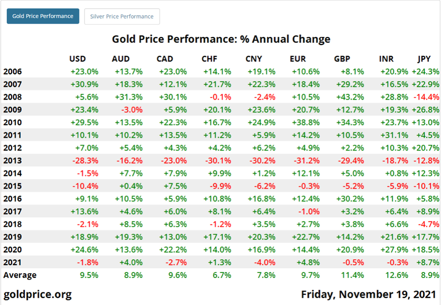
Task: Select the GBP column header
Action: [x=342, y=59]
